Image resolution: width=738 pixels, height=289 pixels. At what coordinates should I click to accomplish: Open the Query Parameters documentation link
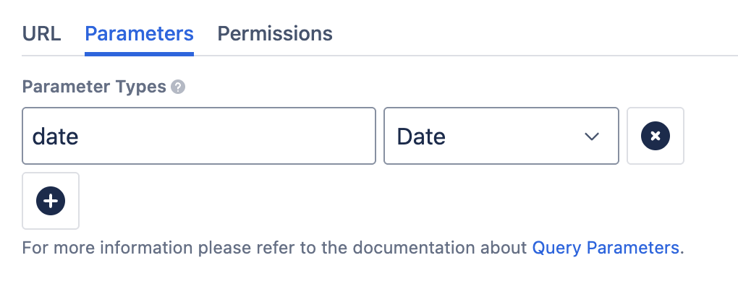[606, 248]
